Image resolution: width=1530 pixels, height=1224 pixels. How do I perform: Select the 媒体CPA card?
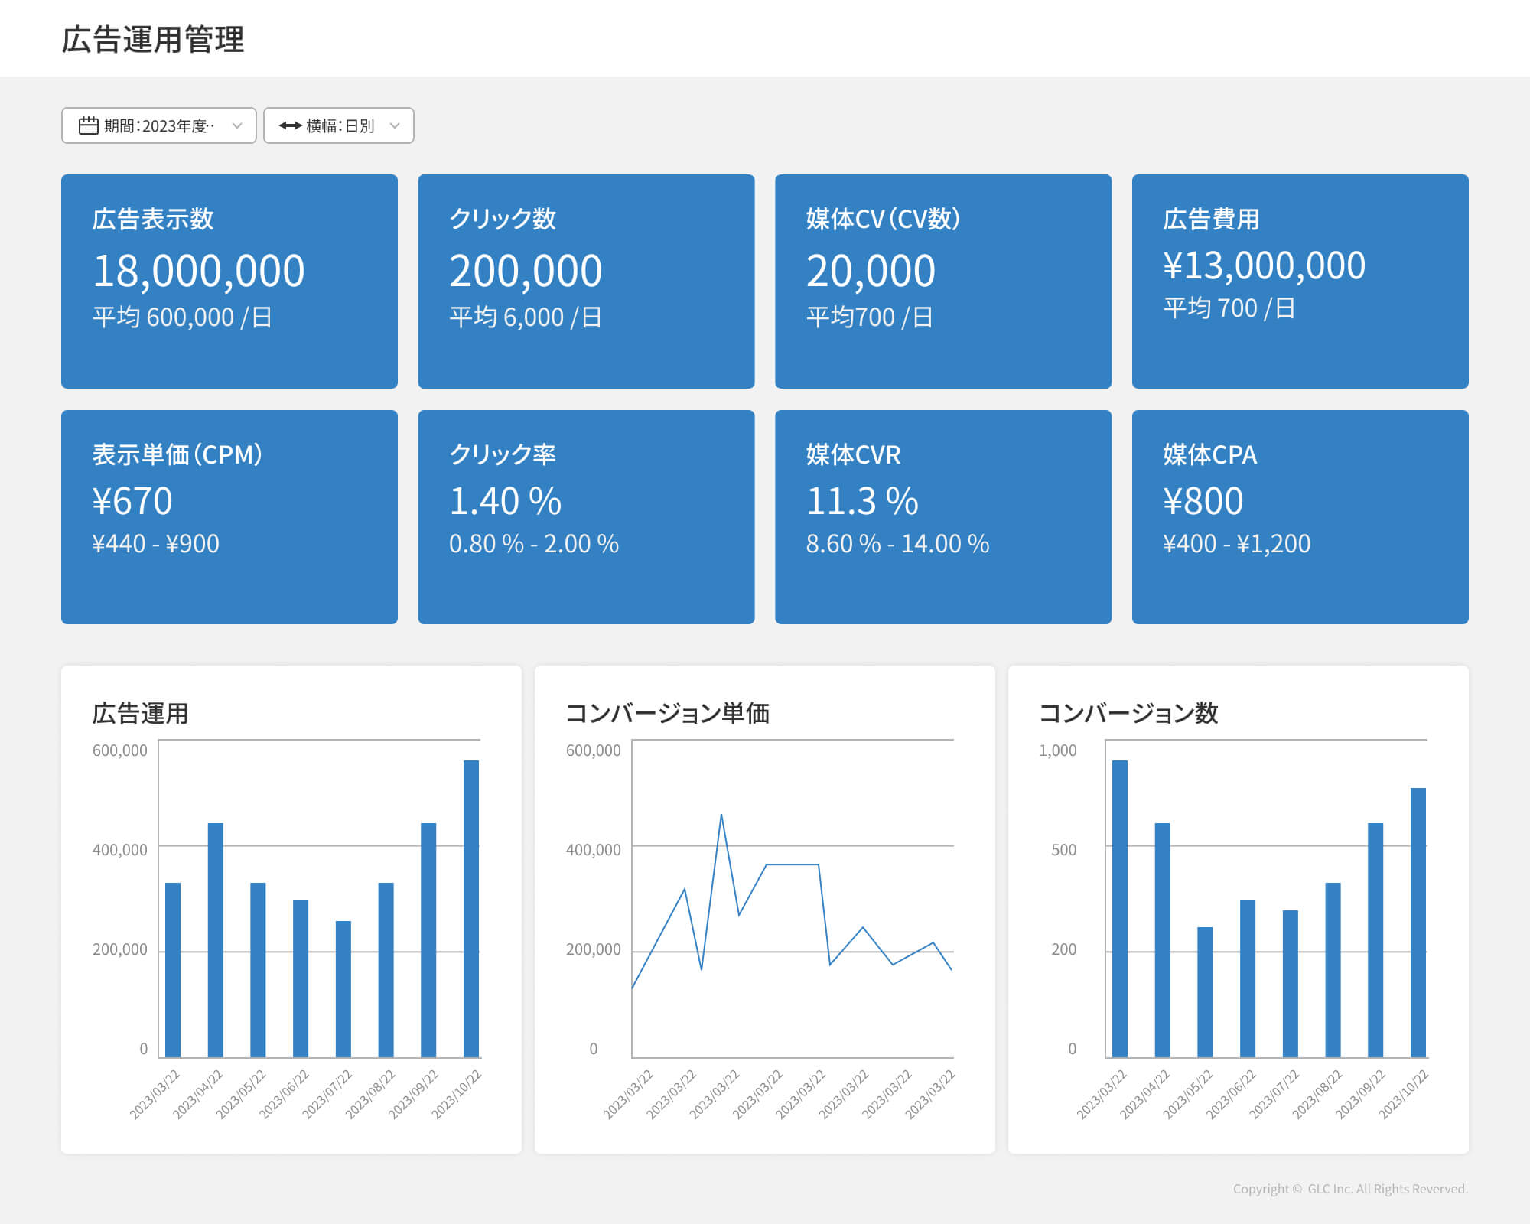click(x=1300, y=517)
